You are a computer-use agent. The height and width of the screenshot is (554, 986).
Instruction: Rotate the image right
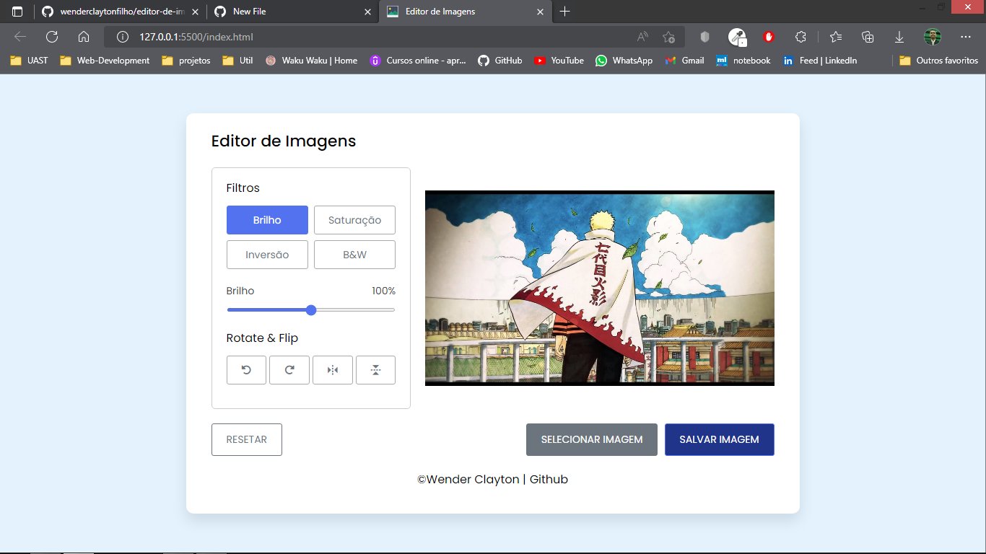coord(289,369)
